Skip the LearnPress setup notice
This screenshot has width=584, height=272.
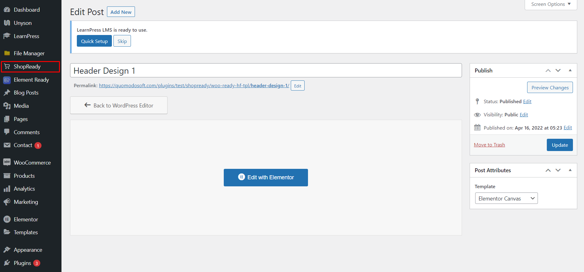122,41
